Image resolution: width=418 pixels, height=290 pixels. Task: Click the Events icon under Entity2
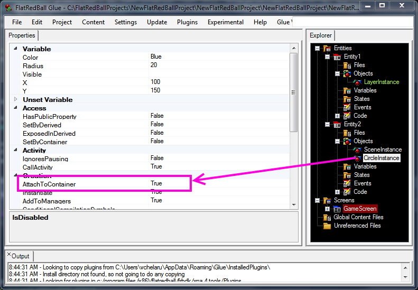347,183
